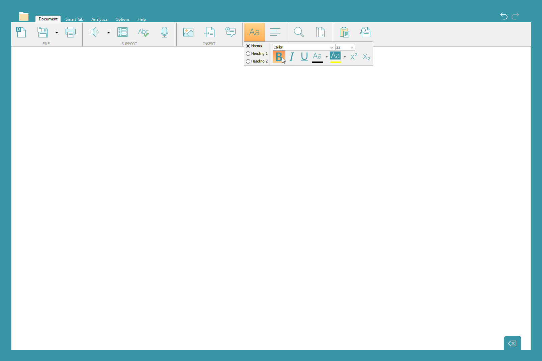Click the microphone dictation icon
The height and width of the screenshot is (361, 542).
164,32
